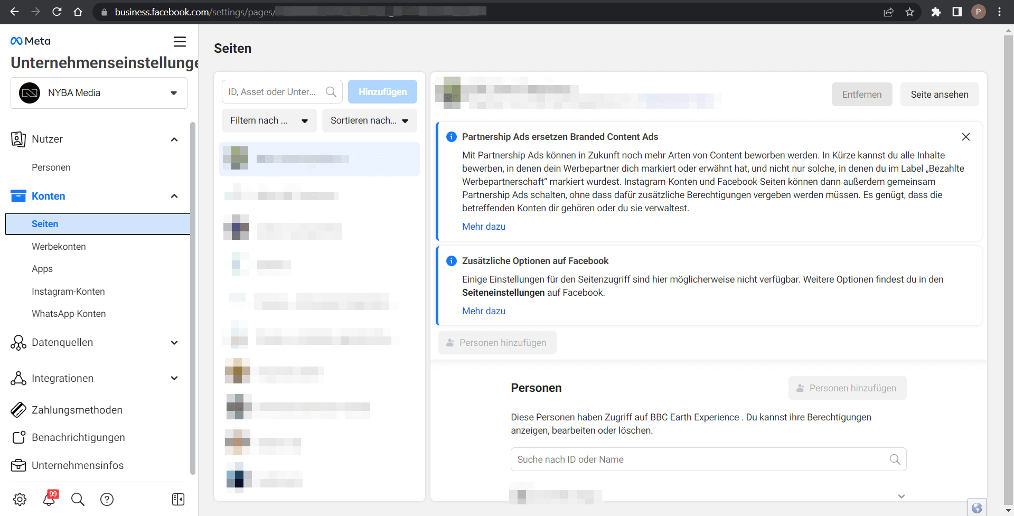Go back with the browser back arrow
Screen dimensions: 1014x516
(14, 12)
